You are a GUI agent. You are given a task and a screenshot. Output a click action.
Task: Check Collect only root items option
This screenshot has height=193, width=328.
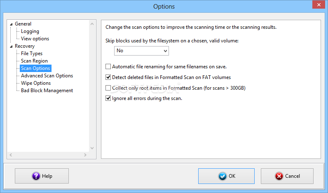[108, 88]
